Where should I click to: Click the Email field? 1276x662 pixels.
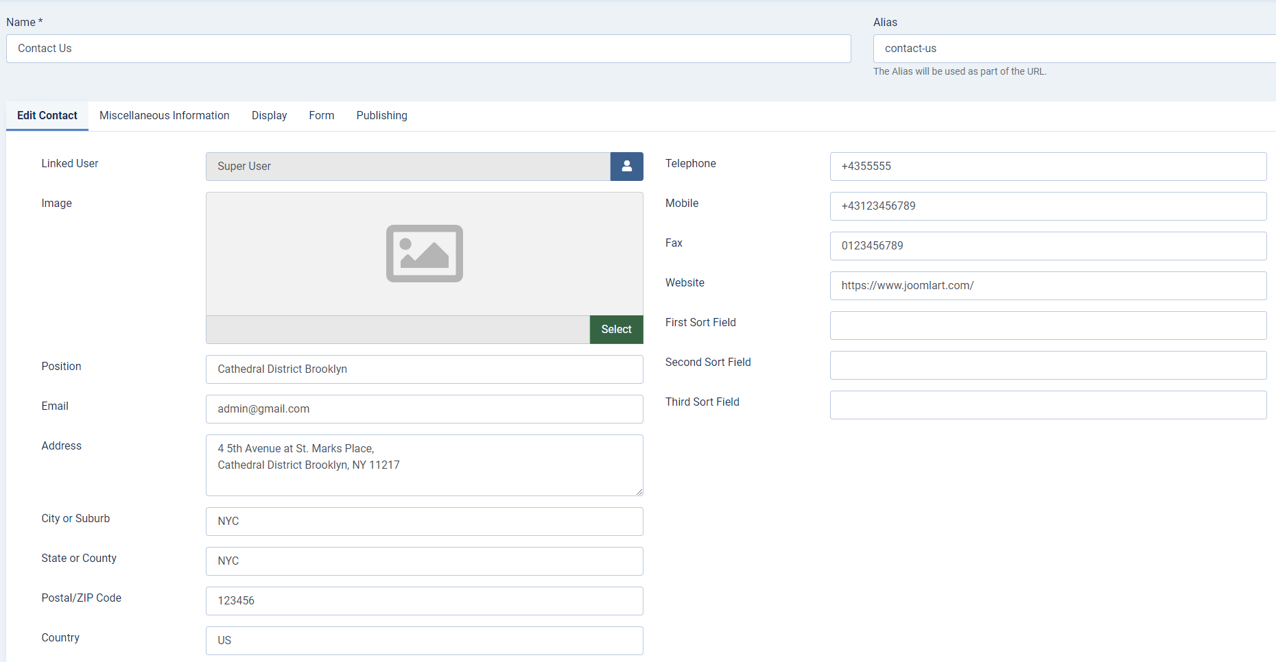coord(424,409)
